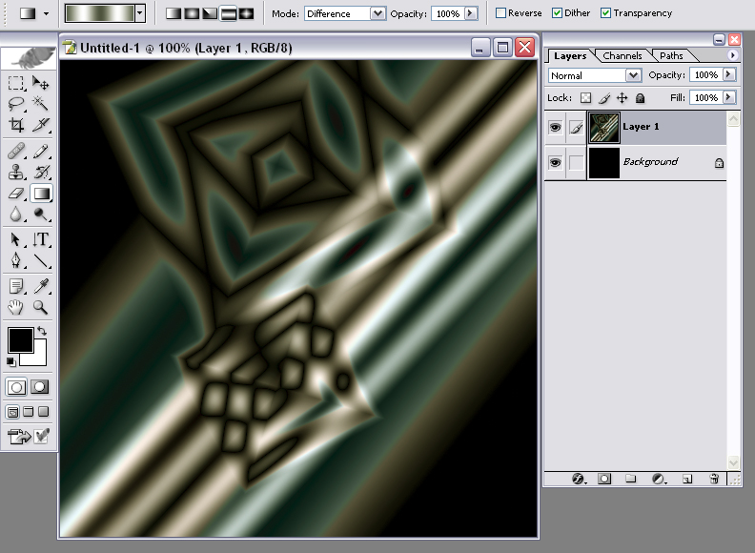Hide Layer 1 using its eye icon
The image size is (755, 553).
(x=556, y=127)
